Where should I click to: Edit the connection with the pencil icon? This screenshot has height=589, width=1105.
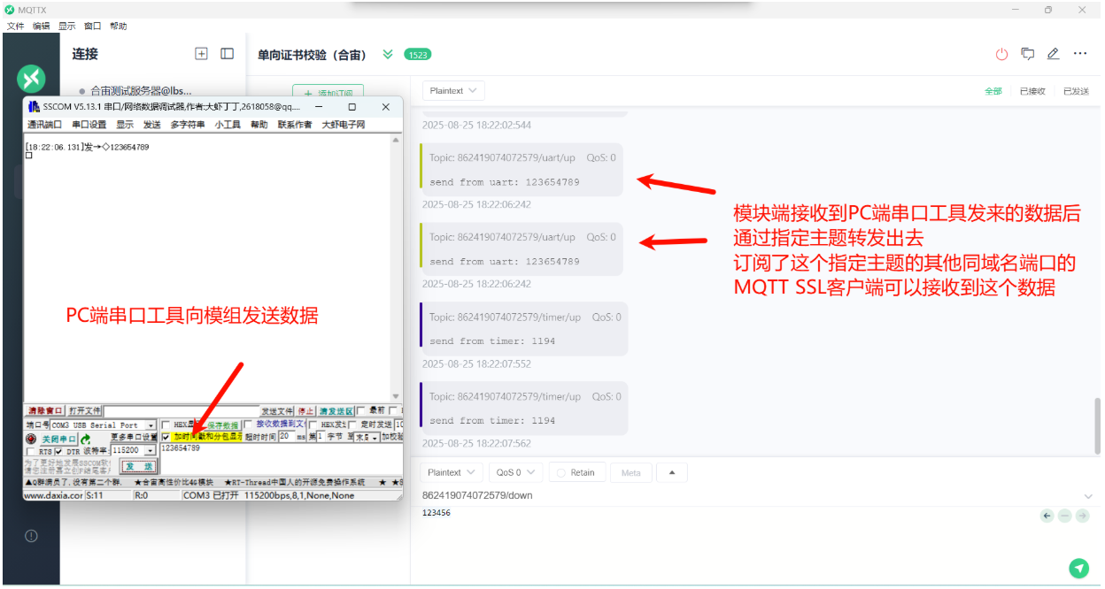click(x=1054, y=54)
